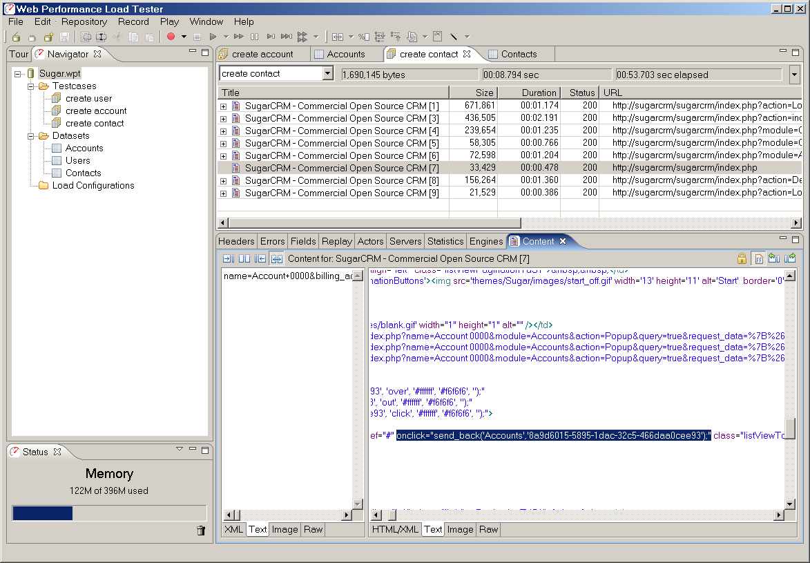Click the percent field configuration toolbar icon
The width and height of the screenshot is (810, 563).
pyautogui.click(x=364, y=37)
